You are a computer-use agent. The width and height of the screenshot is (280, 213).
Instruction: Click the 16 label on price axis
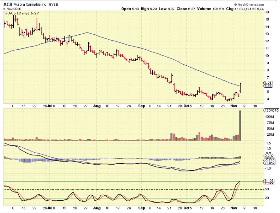tap(267, 12)
